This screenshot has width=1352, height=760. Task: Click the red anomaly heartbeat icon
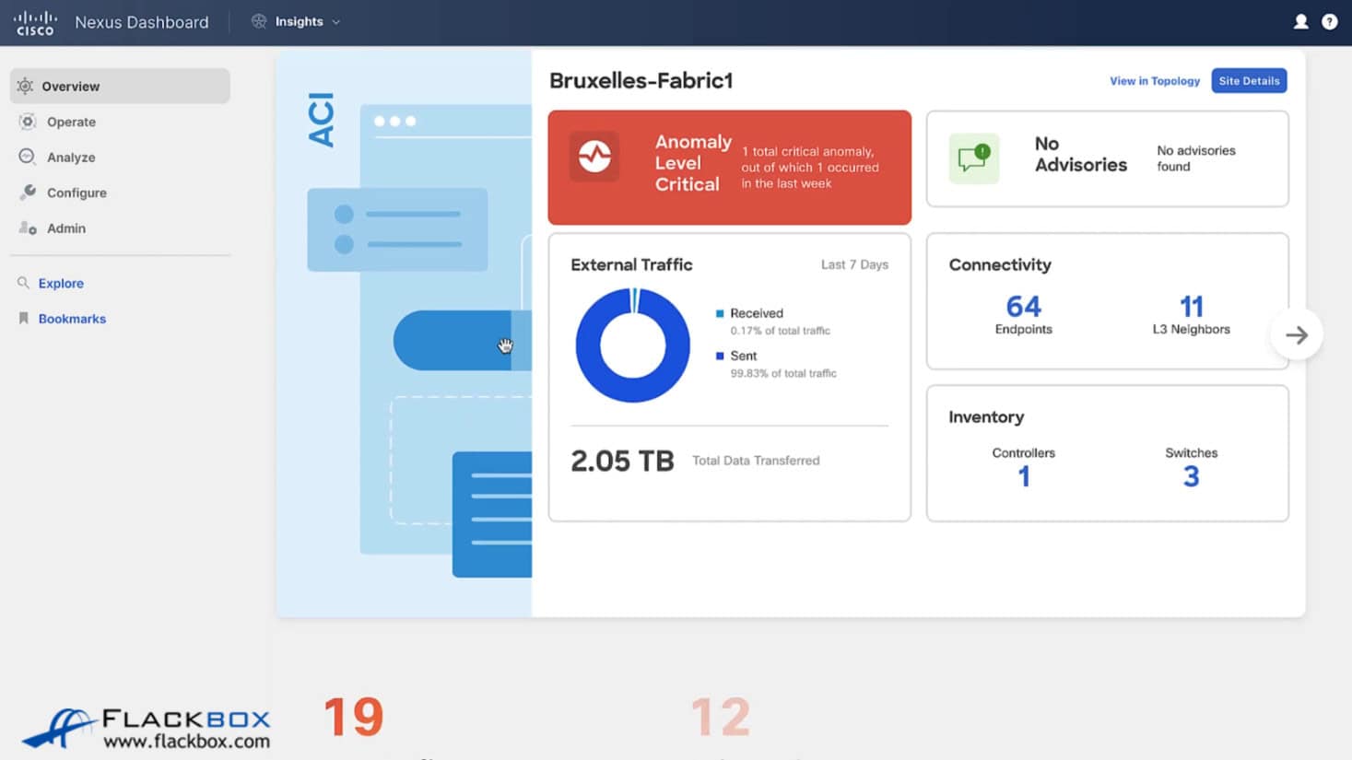click(x=594, y=157)
